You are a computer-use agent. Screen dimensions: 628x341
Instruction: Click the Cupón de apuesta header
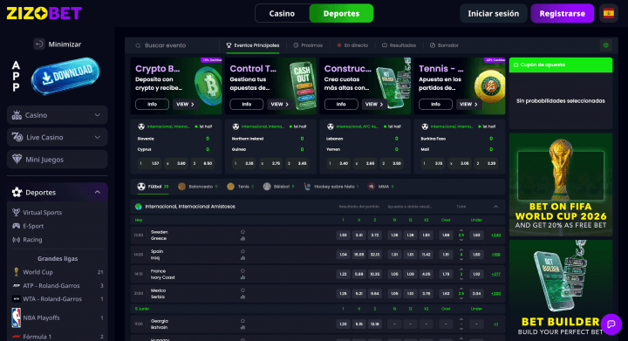(x=561, y=65)
